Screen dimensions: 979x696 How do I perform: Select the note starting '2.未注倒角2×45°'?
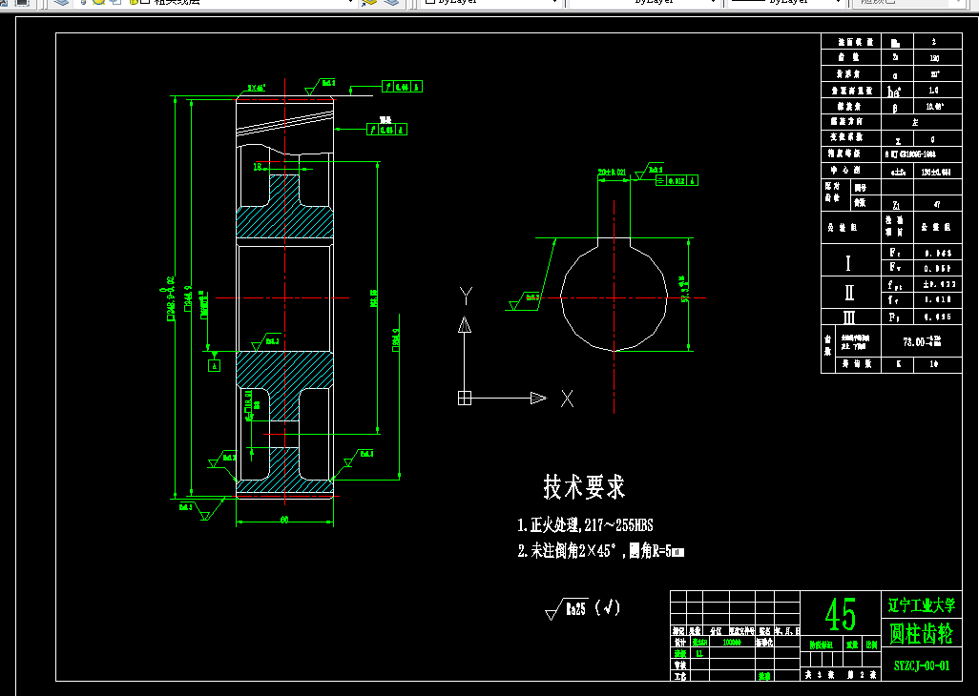tap(600, 551)
